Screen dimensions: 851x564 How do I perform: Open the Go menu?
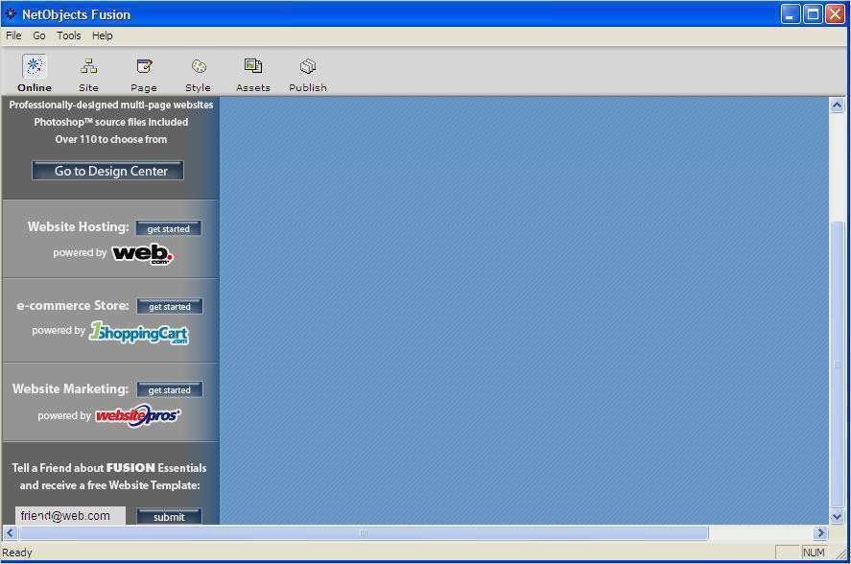39,35
